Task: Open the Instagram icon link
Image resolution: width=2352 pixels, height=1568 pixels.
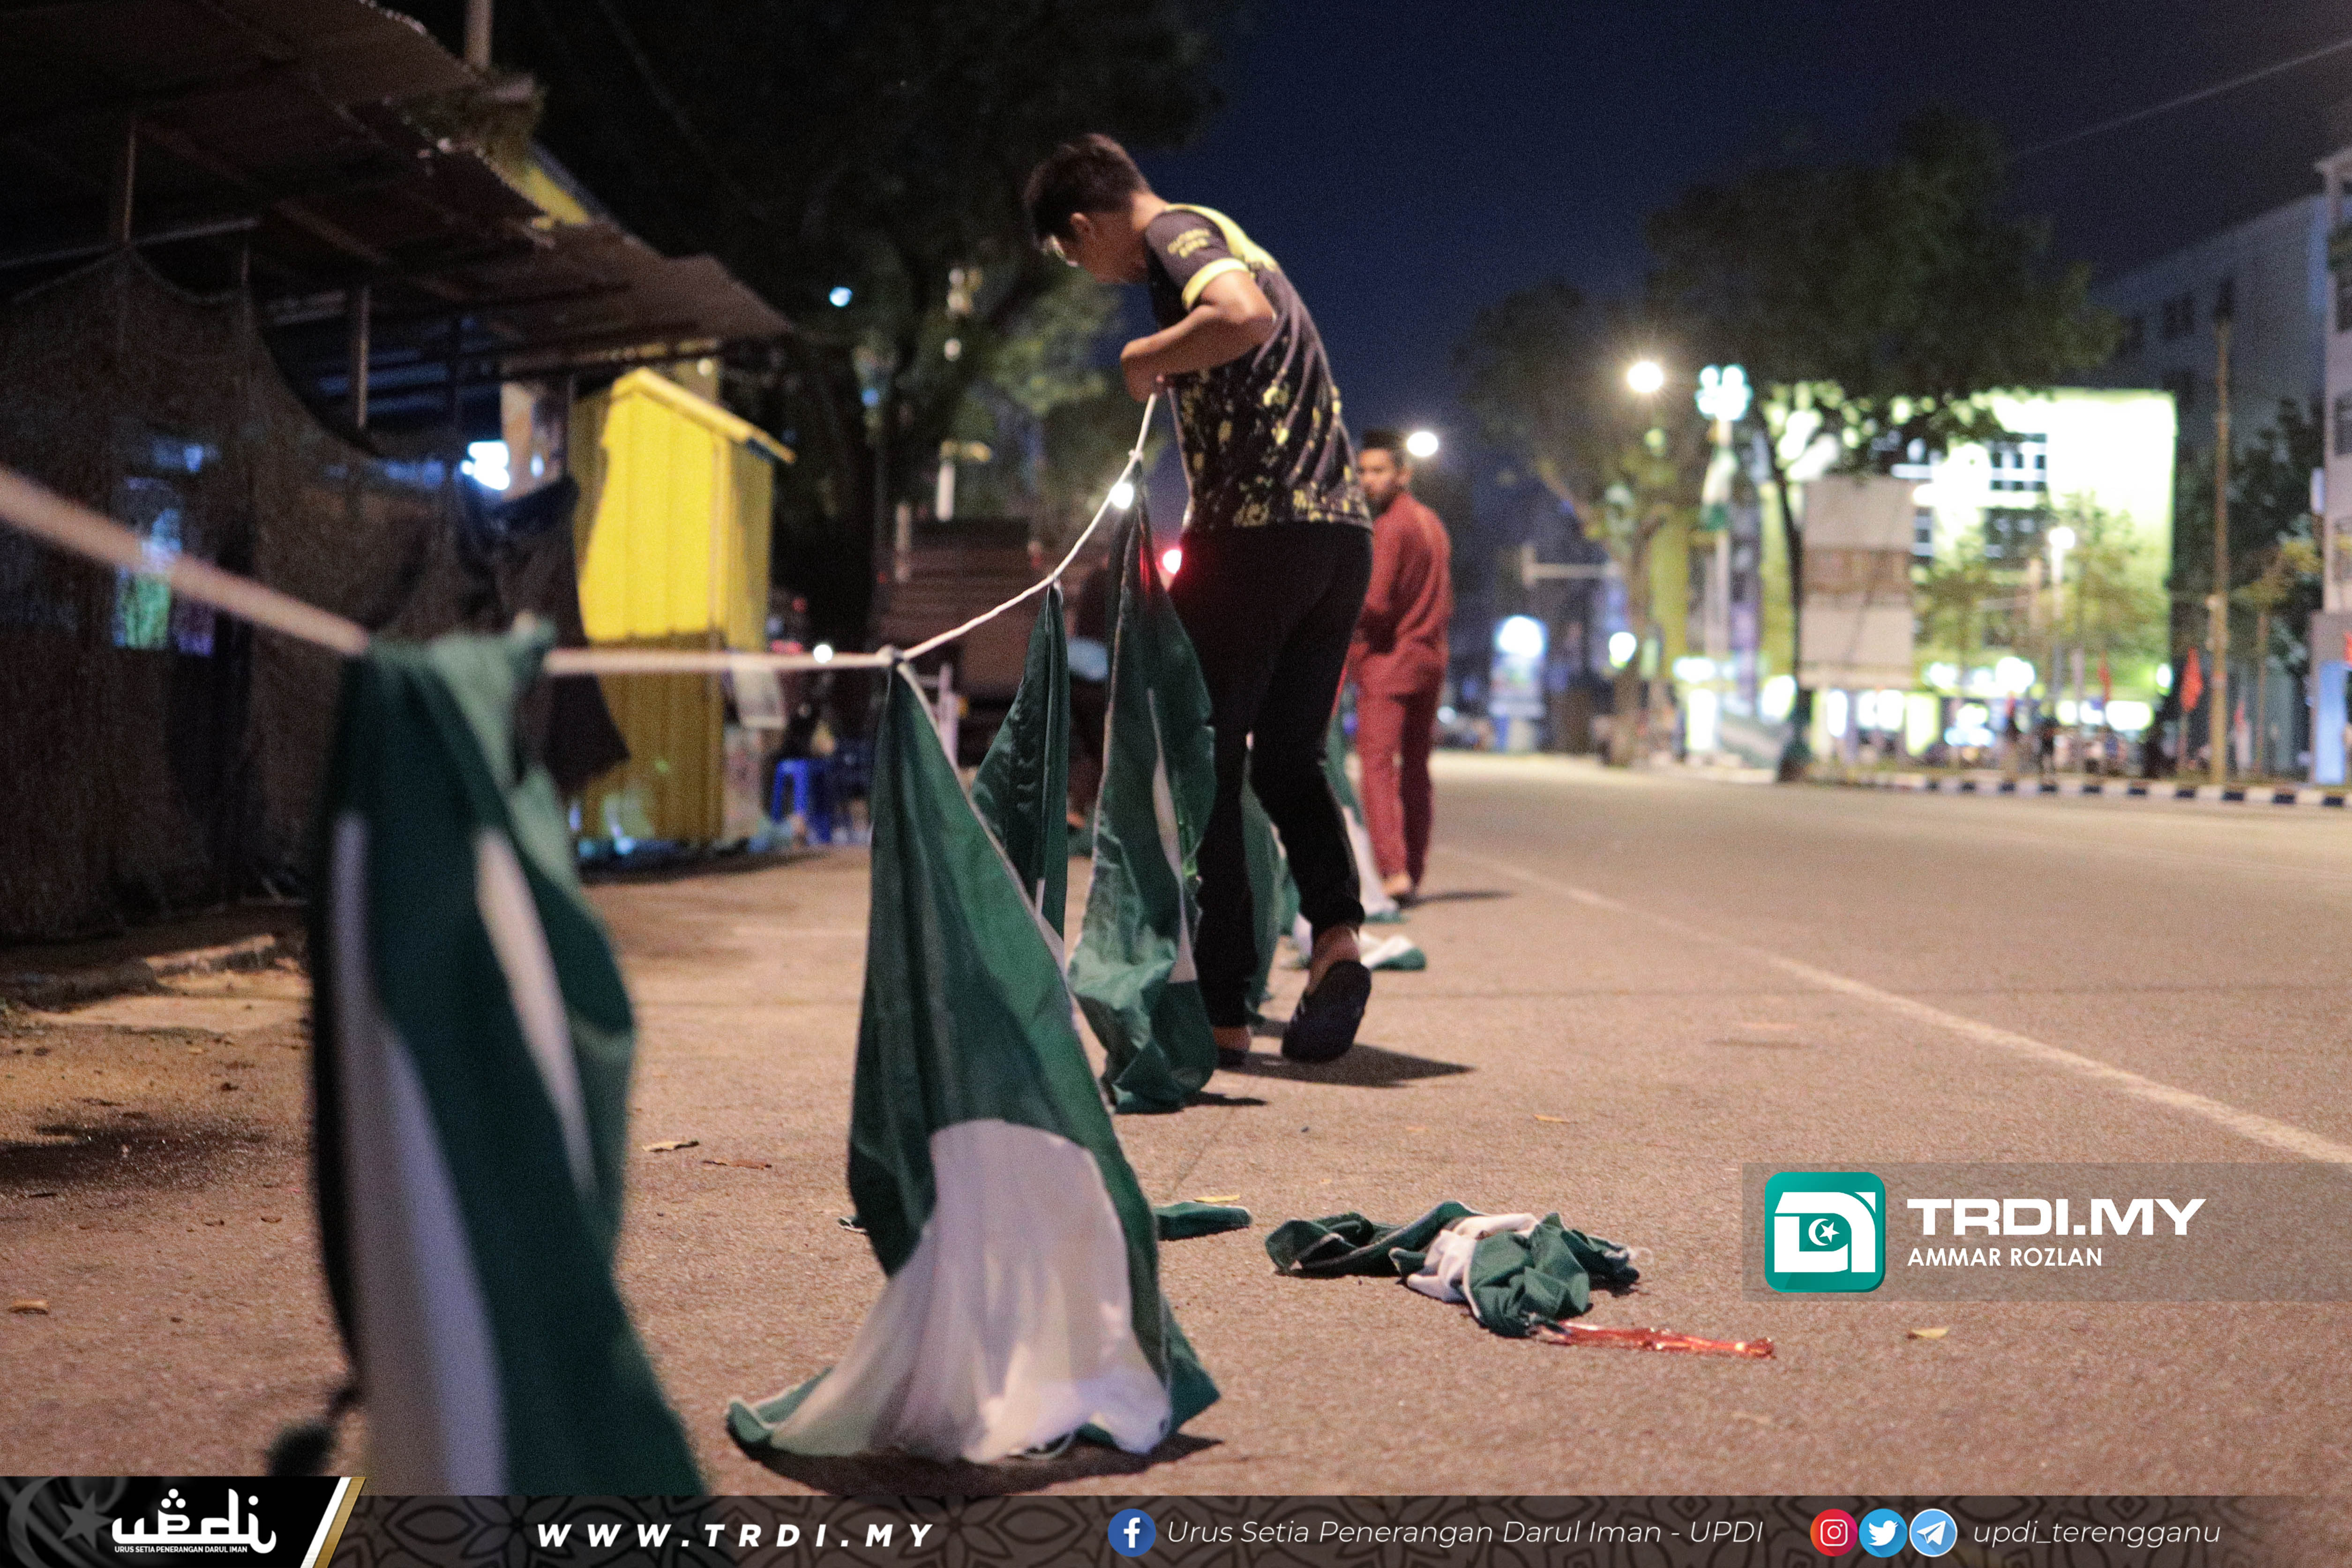Action: [1833, 1533]
